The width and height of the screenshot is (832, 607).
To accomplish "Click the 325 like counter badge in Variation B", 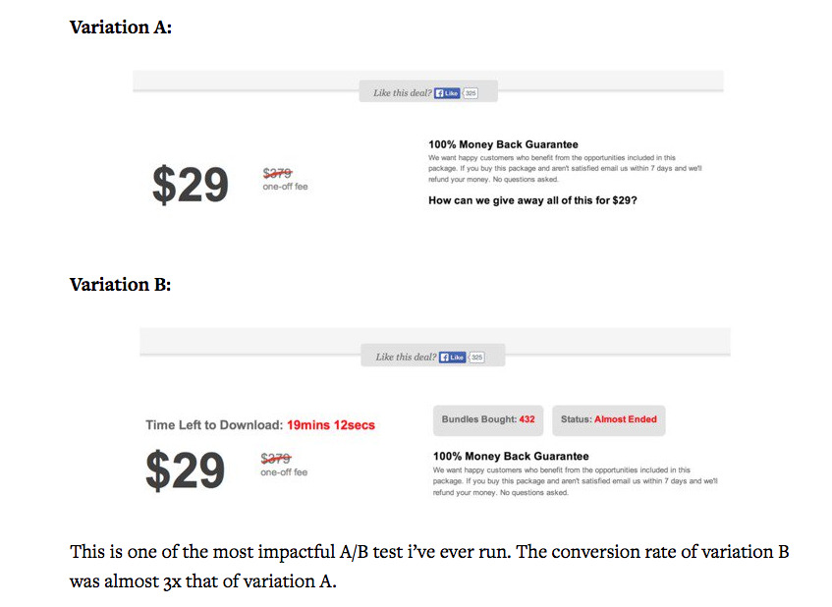I will pyautogui.click(x=478, y=356).
